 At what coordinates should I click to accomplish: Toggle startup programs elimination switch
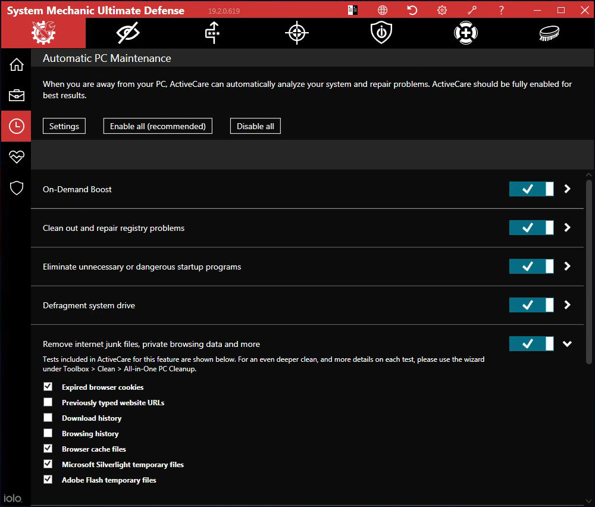[531, 267]
